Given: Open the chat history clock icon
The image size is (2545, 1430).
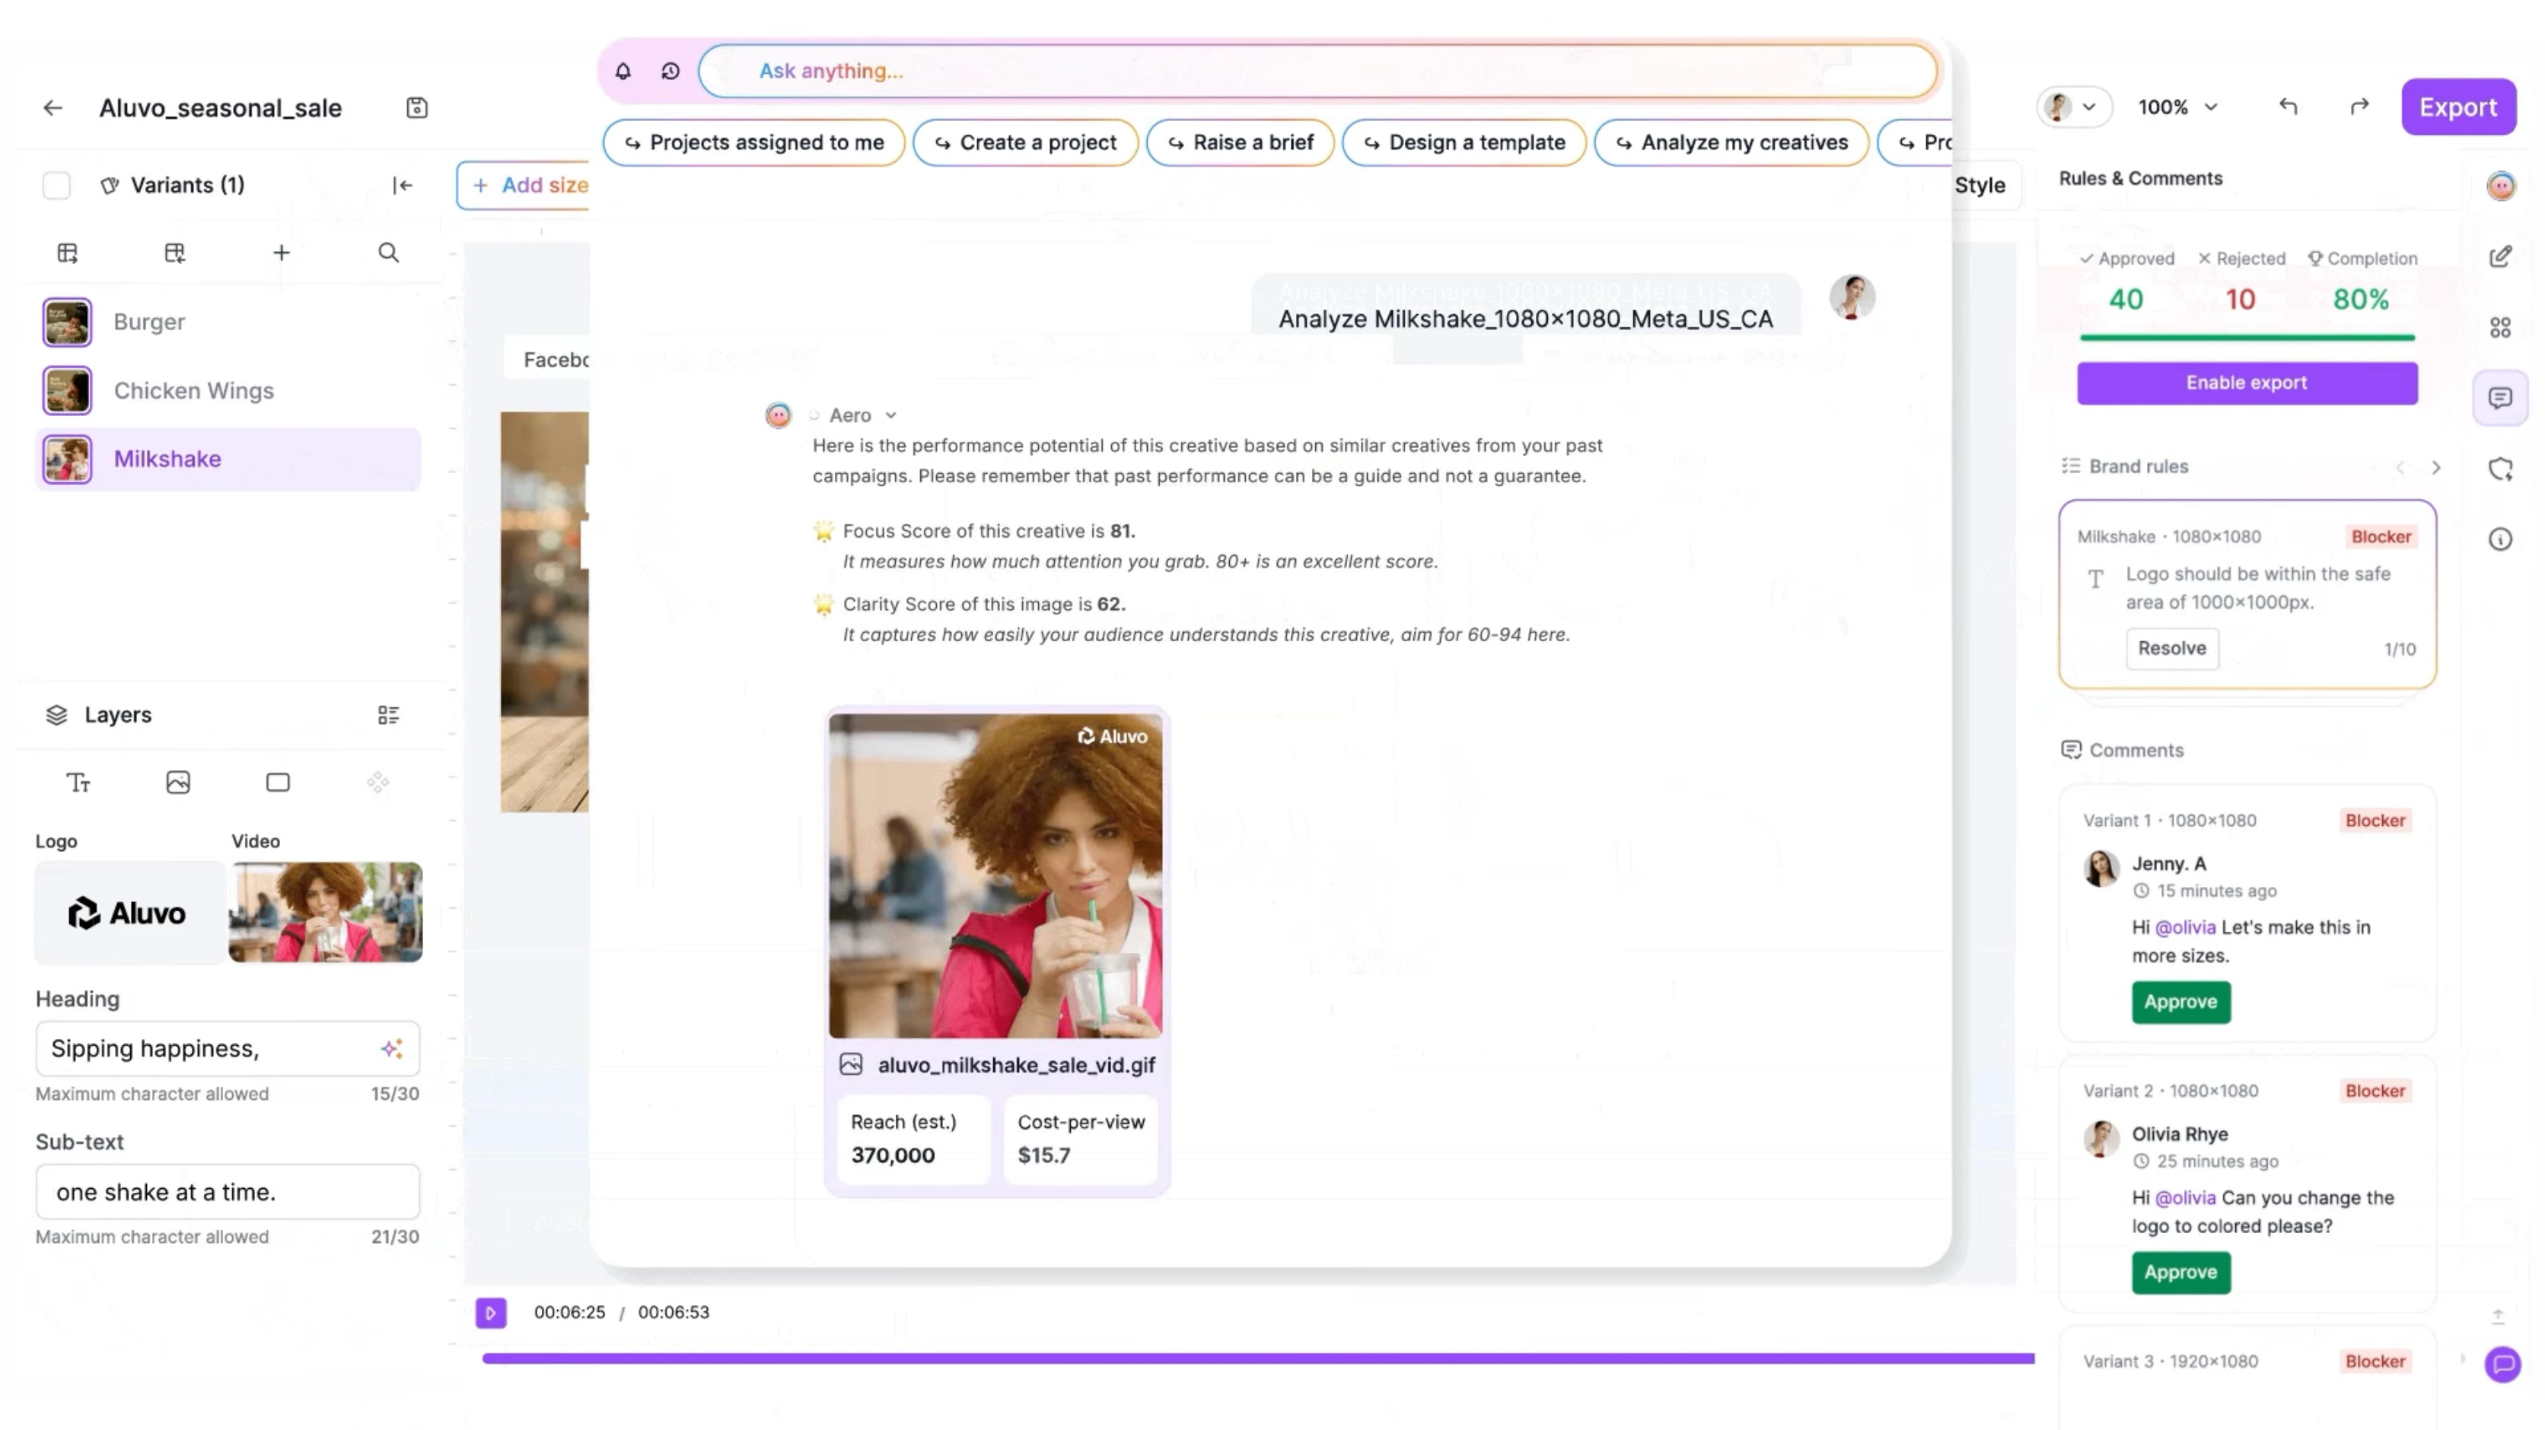Looking at the screenshot, I should 670,71.
